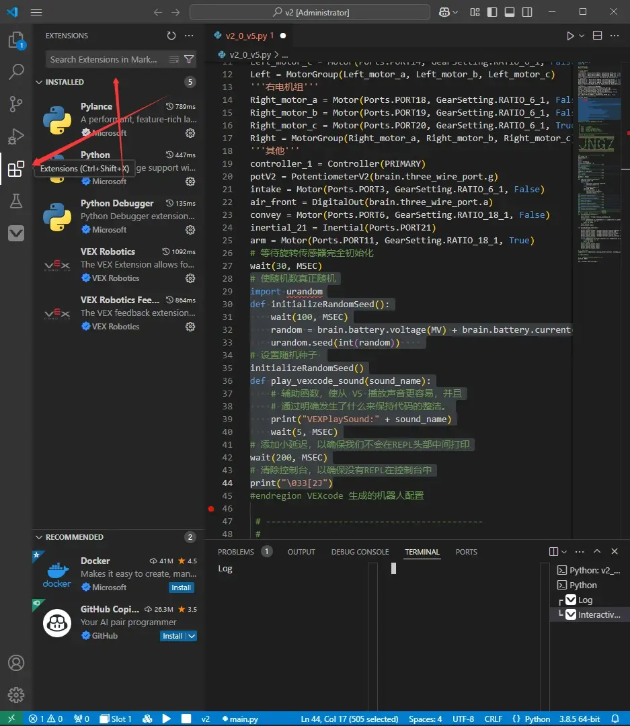The height and width of the screenshot is (726, 630).
Task: Open remote window indicator in status bar
Action: (x=11, y=719)
